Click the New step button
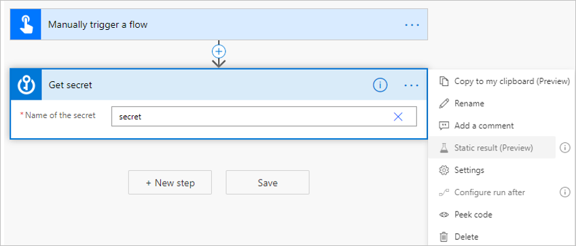576x246 pixels. click(170, 182)
